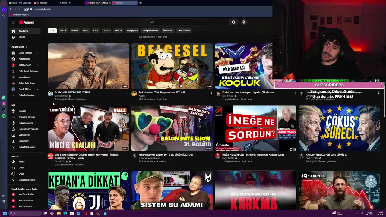Open File Explorer from taskbar
This screenshot has width=386, height=217.
(x=59, y=213)
